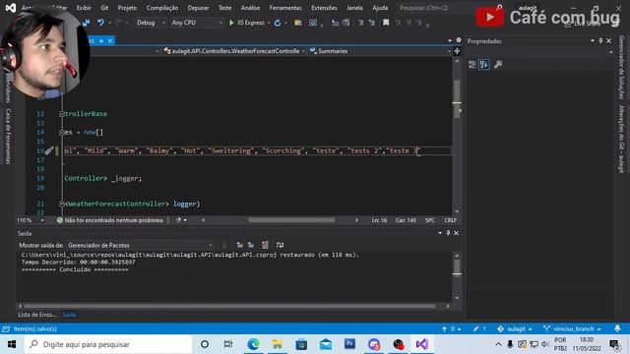The height and width of the screenshot is (354, 630).
Task: Open the folder search icon in the toolbar
Action: 298,23
